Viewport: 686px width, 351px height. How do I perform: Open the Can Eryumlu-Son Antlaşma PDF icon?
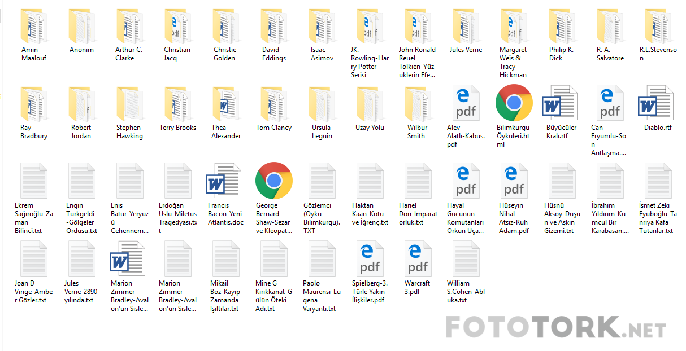click(610, 103)
